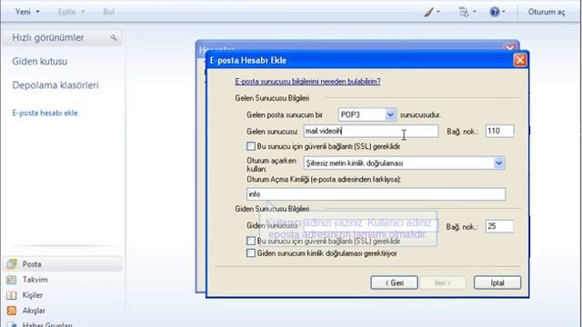
Task: Click the Akışlar RSS feed icon
Action: 12,311
